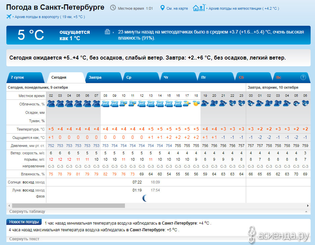
Task: Click 'Свернуть текст' to collapse news
Action: 24,239
